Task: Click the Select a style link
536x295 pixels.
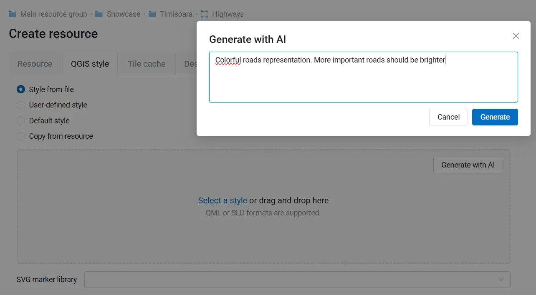Action: coord(222,200)
